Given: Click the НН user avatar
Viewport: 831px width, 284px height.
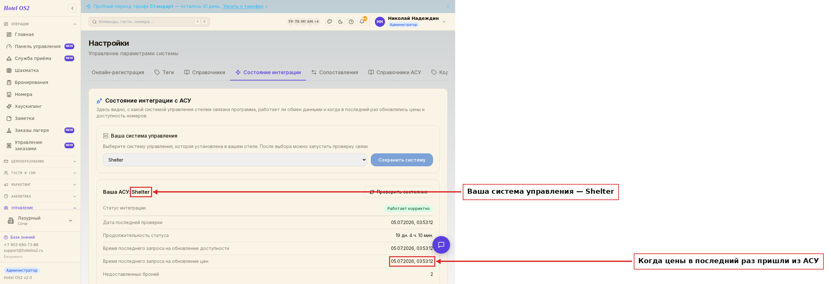Looking at the screenshot, I should (380, 21).
